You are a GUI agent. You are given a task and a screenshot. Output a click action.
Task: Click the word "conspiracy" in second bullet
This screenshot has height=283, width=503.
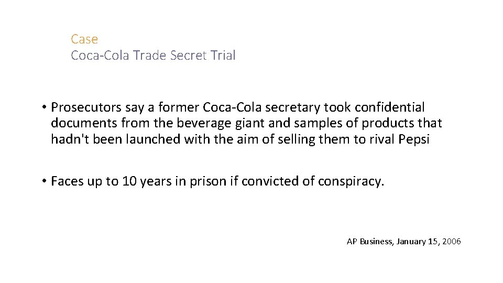pyautogui.click(x=349, y=182)
